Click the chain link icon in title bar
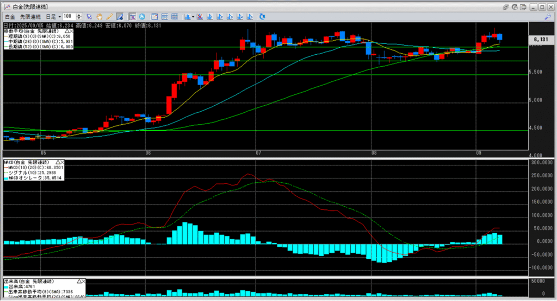Image resolution: width=557 pixels, height=301 pixels. 505,7
